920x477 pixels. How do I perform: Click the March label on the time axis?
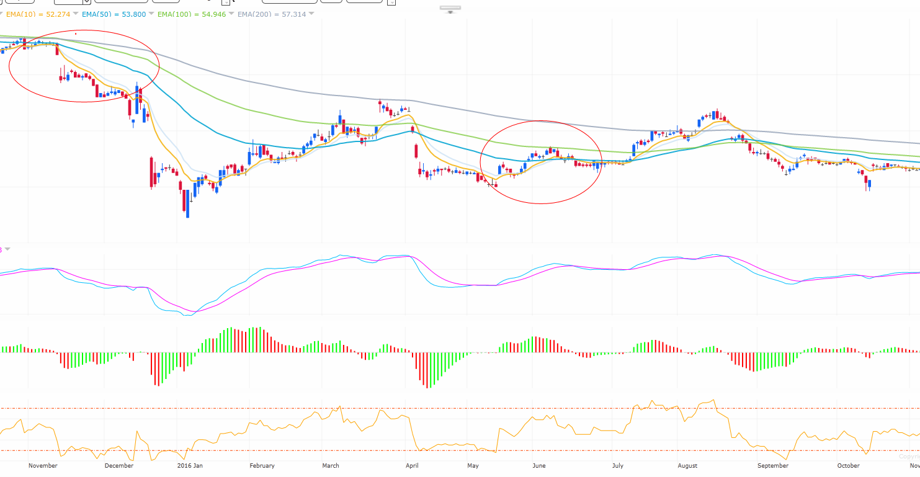tap(331, 466)
